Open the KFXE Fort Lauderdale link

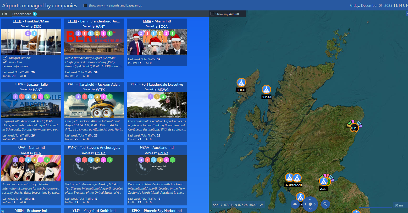(x=134, y=84)
